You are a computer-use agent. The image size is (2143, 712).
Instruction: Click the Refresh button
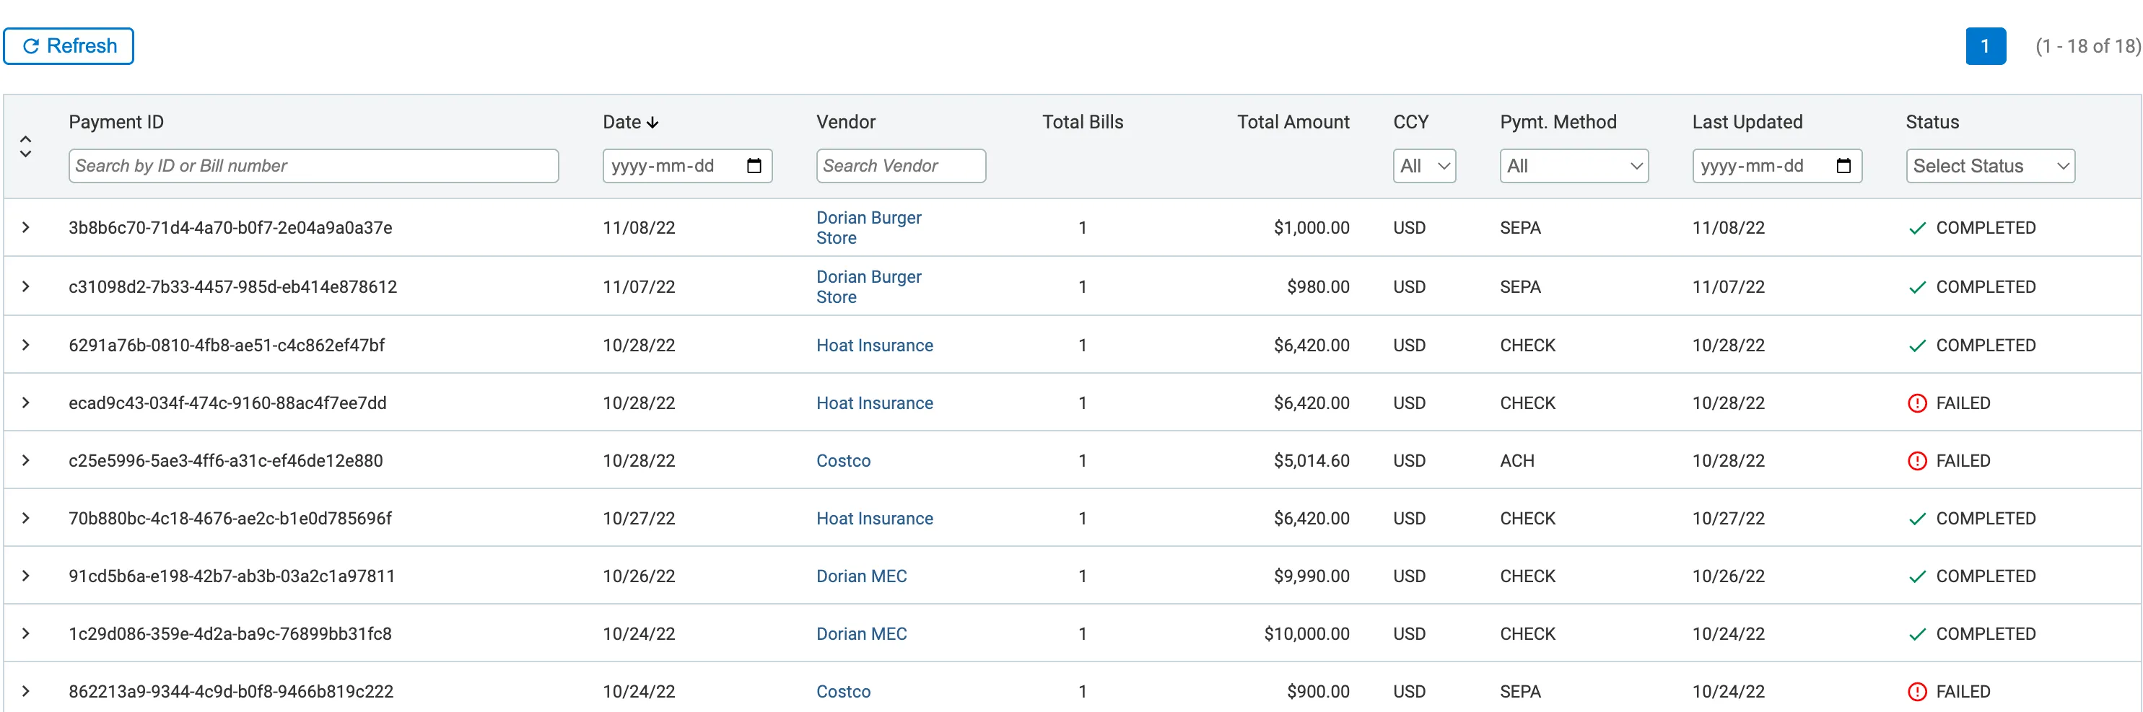click(69, 45)
